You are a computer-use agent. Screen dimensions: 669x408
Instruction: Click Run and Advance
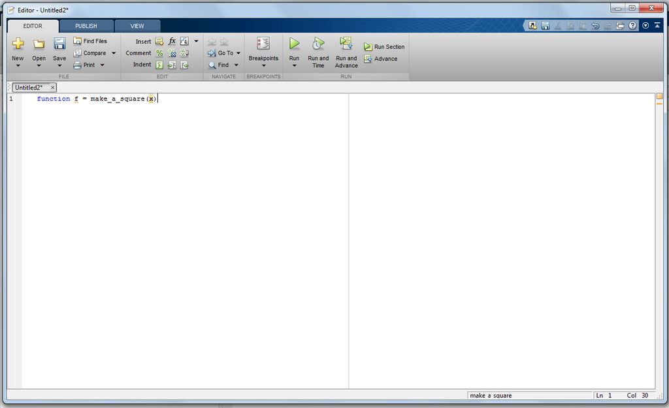[346, 53]
